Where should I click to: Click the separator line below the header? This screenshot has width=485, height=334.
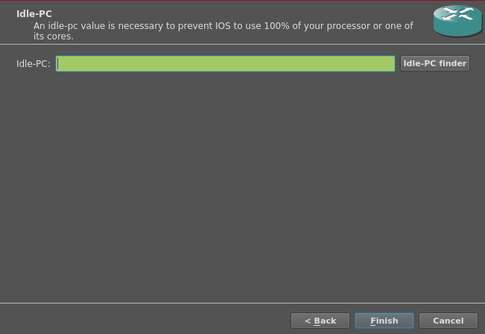[x=242, y=44]
